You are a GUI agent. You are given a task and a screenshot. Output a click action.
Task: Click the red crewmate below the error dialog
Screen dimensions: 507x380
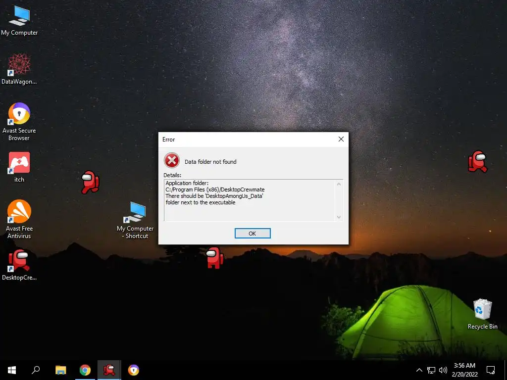(x=215, y=257)
